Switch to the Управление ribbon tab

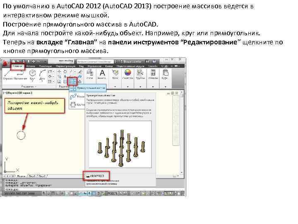[x=94, y=66]
